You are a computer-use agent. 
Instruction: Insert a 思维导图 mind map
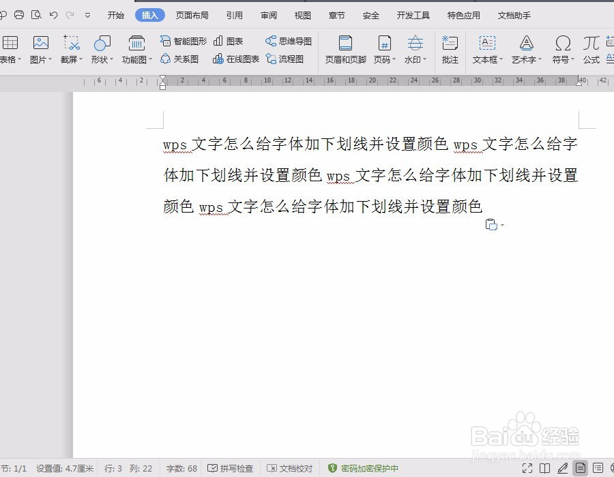tap(289, 41)
